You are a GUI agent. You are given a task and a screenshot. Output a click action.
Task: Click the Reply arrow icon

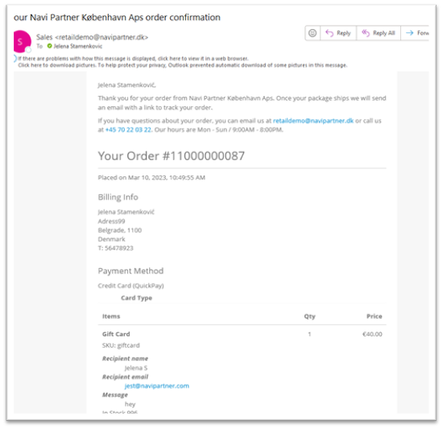(329, 33)
